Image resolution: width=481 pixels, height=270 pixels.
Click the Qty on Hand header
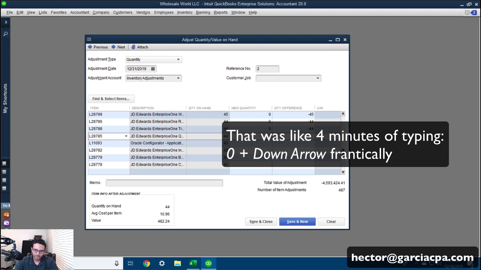(x=200, y=108)
